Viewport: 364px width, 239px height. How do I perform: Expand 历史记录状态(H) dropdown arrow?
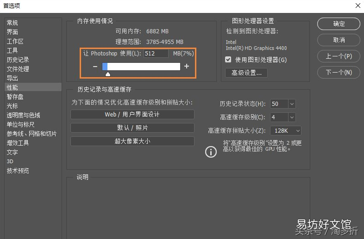292,104
